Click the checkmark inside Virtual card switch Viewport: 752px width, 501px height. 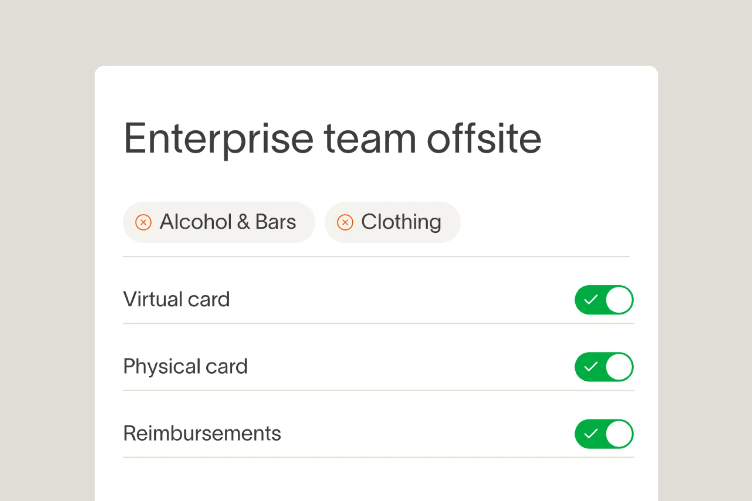pos(591,300)
